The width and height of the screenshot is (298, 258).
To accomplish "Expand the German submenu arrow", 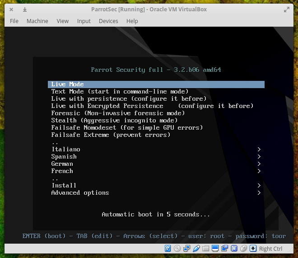I will point(259,164).
